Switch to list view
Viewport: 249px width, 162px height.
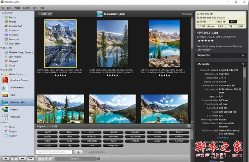pyautogui.click(x=48, y=158)
